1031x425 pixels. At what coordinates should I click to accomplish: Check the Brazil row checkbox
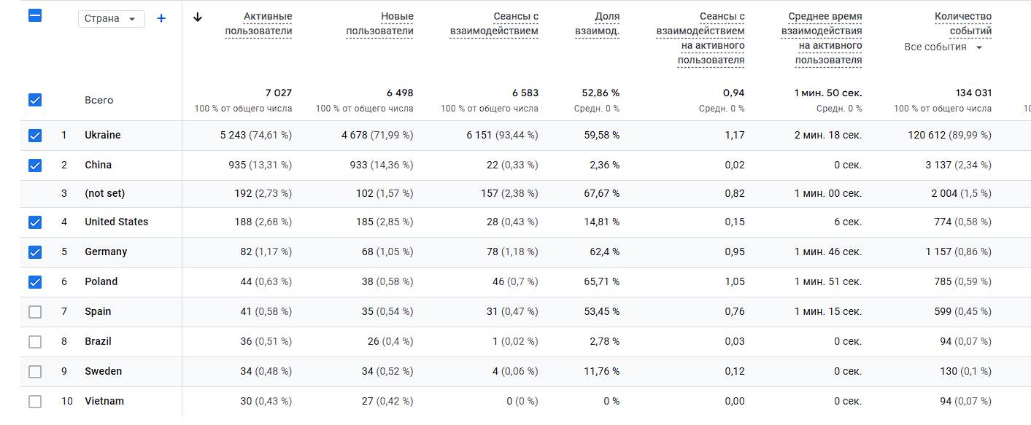35,342
